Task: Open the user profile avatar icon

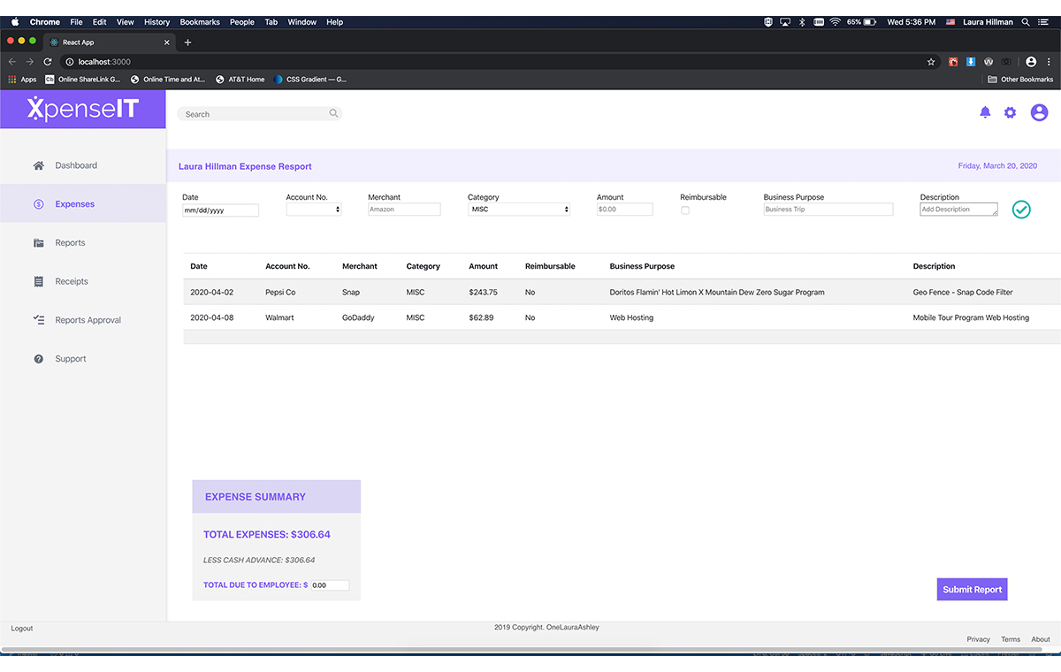Action: point(1039,112)
